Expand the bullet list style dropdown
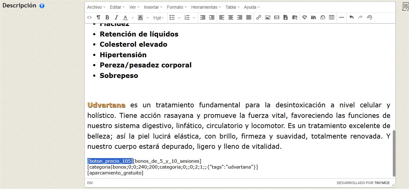Viewport: 409px width, 189px height. pos(179,18)
